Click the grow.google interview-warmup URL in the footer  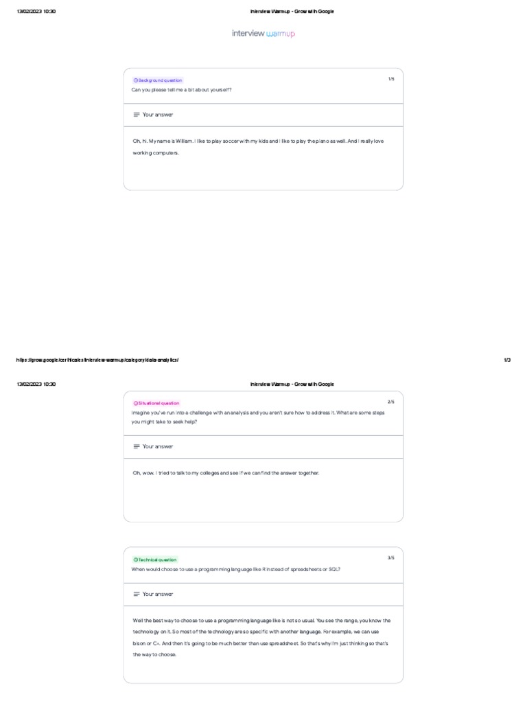97,360
